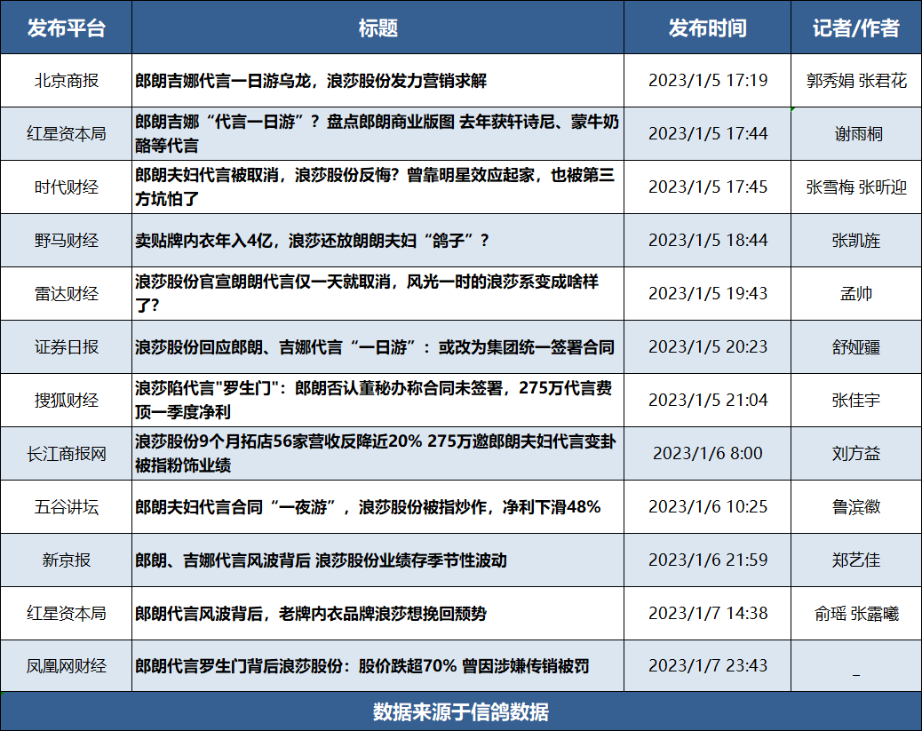Click the 雷达财经 platform cell
Image resolution: width=922 pixels, height=731 pixels.
pyautogui.click(x=66, y=293)
